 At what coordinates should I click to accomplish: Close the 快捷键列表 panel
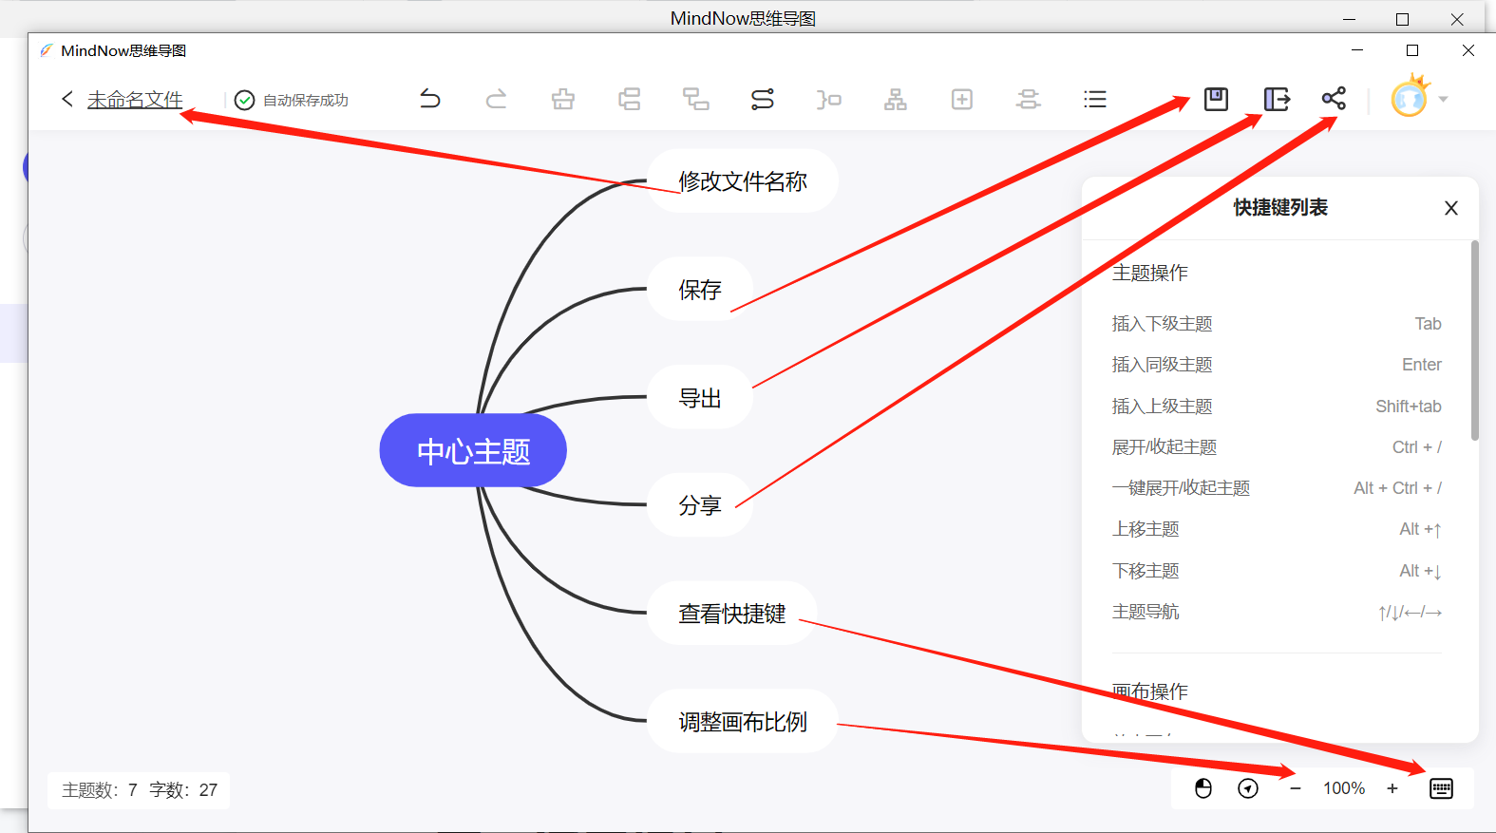coord(1450,208)
